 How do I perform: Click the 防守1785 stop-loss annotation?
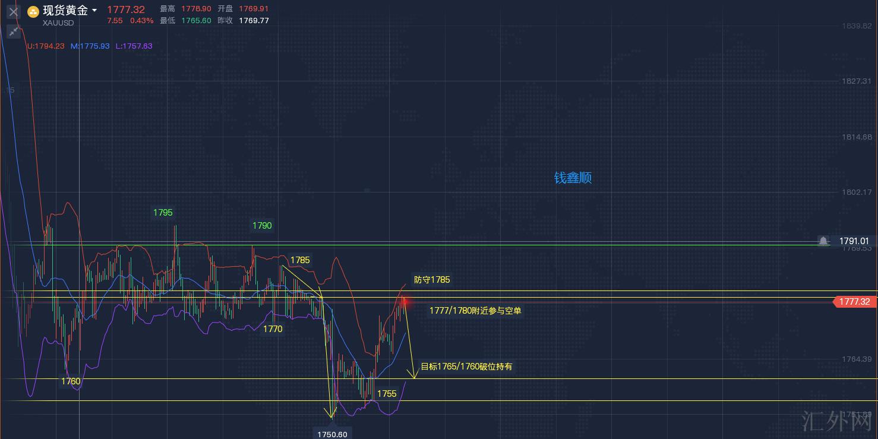click(x=432, y=280)
